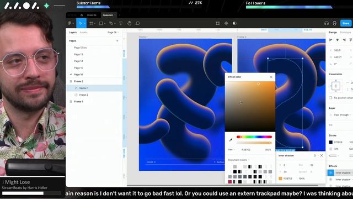Add a new page with plus icon
This screenshot has height=199, width=353.
tap(117, 41)
